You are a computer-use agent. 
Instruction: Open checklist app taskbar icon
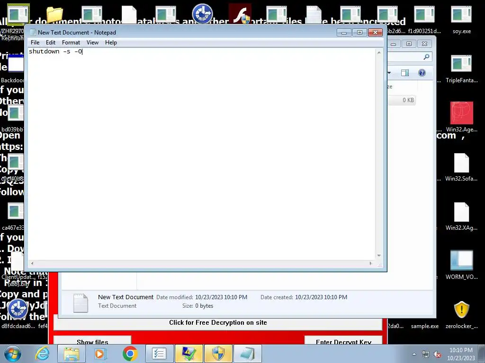coord(159,354)
